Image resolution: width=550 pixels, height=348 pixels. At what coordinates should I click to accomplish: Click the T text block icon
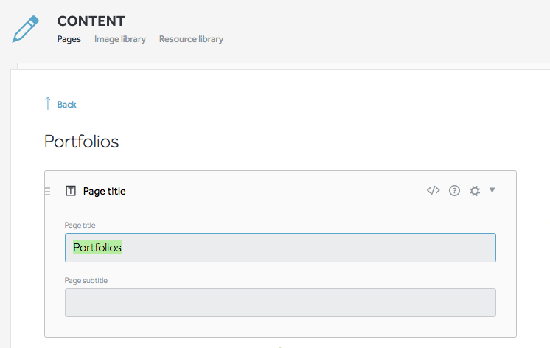click(x=71, y=192)
